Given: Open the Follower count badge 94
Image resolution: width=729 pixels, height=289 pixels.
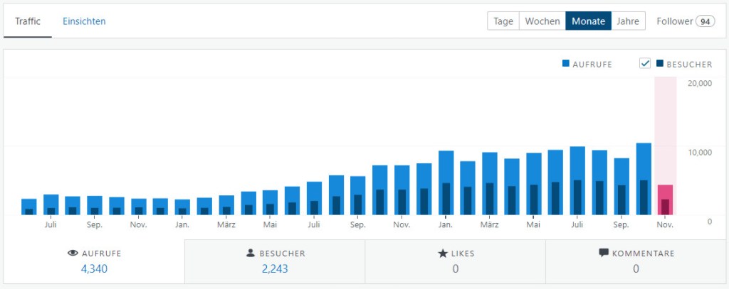Looking at the screenshot, I should click(x=706, y=21).
